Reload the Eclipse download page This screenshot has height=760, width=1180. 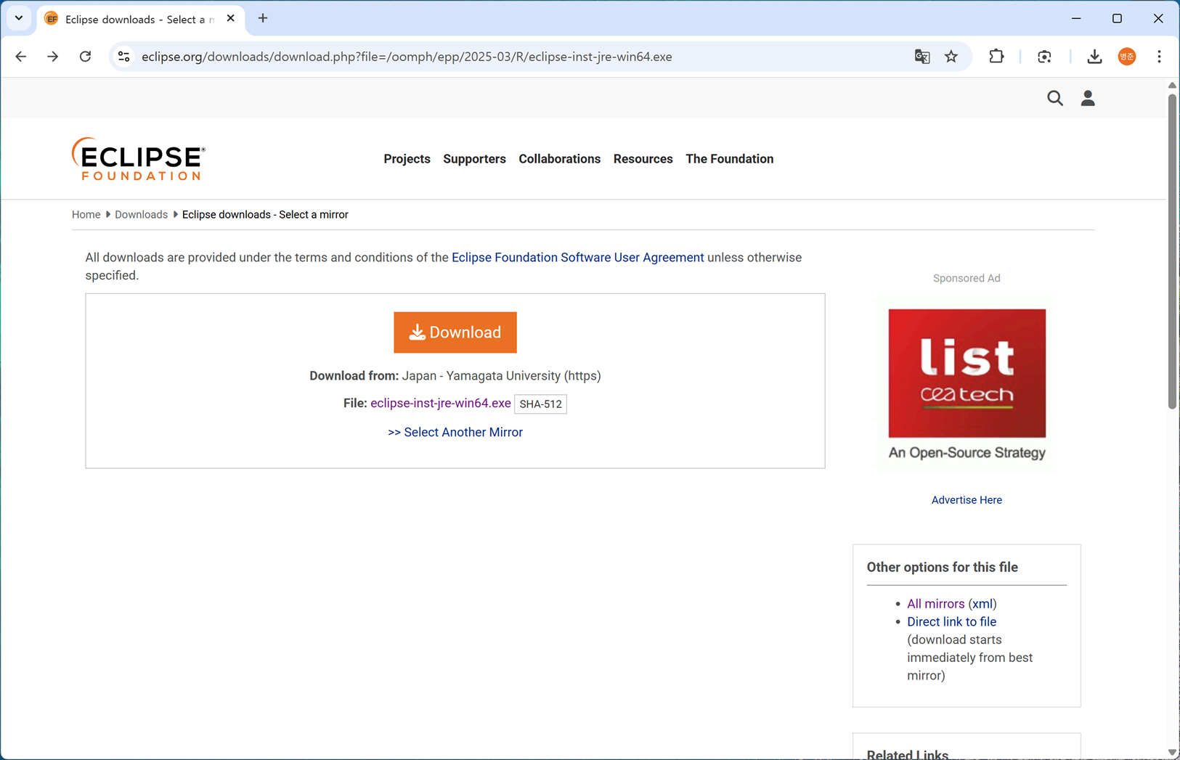(x=86, y=57)
